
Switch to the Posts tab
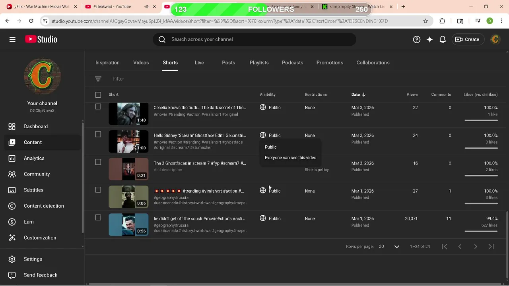click(228, 63)
